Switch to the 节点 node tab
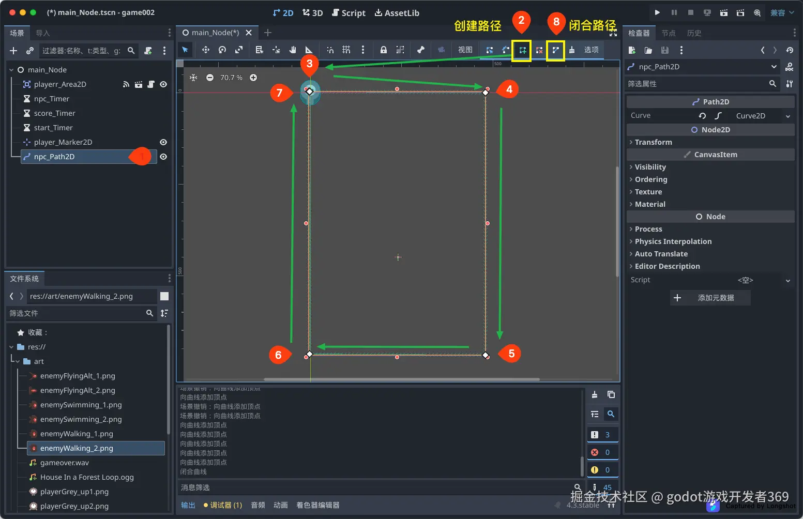Screen dimensions: 803x519 669,33
